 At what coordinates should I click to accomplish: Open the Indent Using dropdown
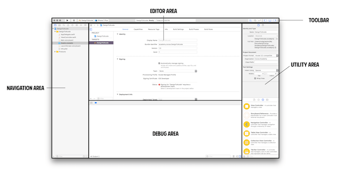[x=266, y=70]
